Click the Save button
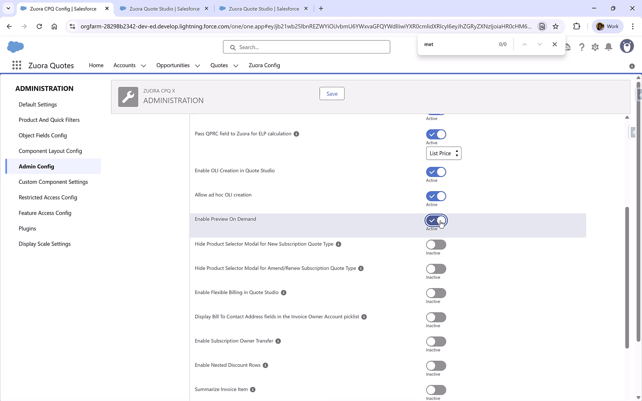The width and height of the screenshot is (642, 401). [x=332, y=94]
